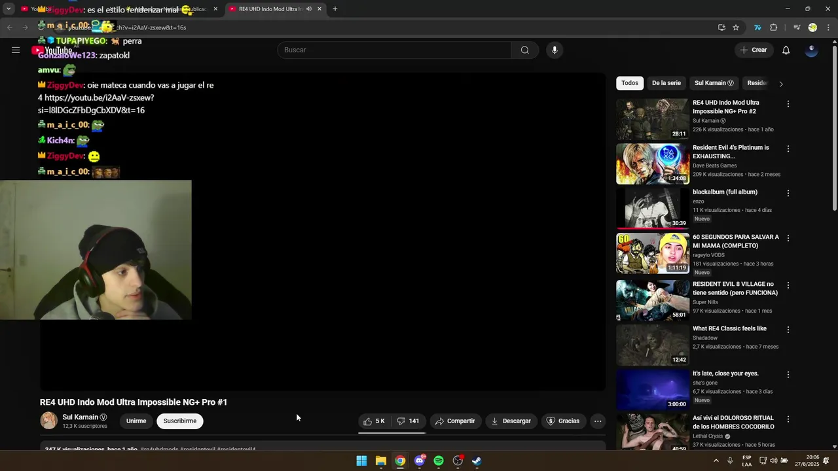The image size is (838, 471).
Task: Open Steam from the taskbar
Action: (x=477, y=461)
